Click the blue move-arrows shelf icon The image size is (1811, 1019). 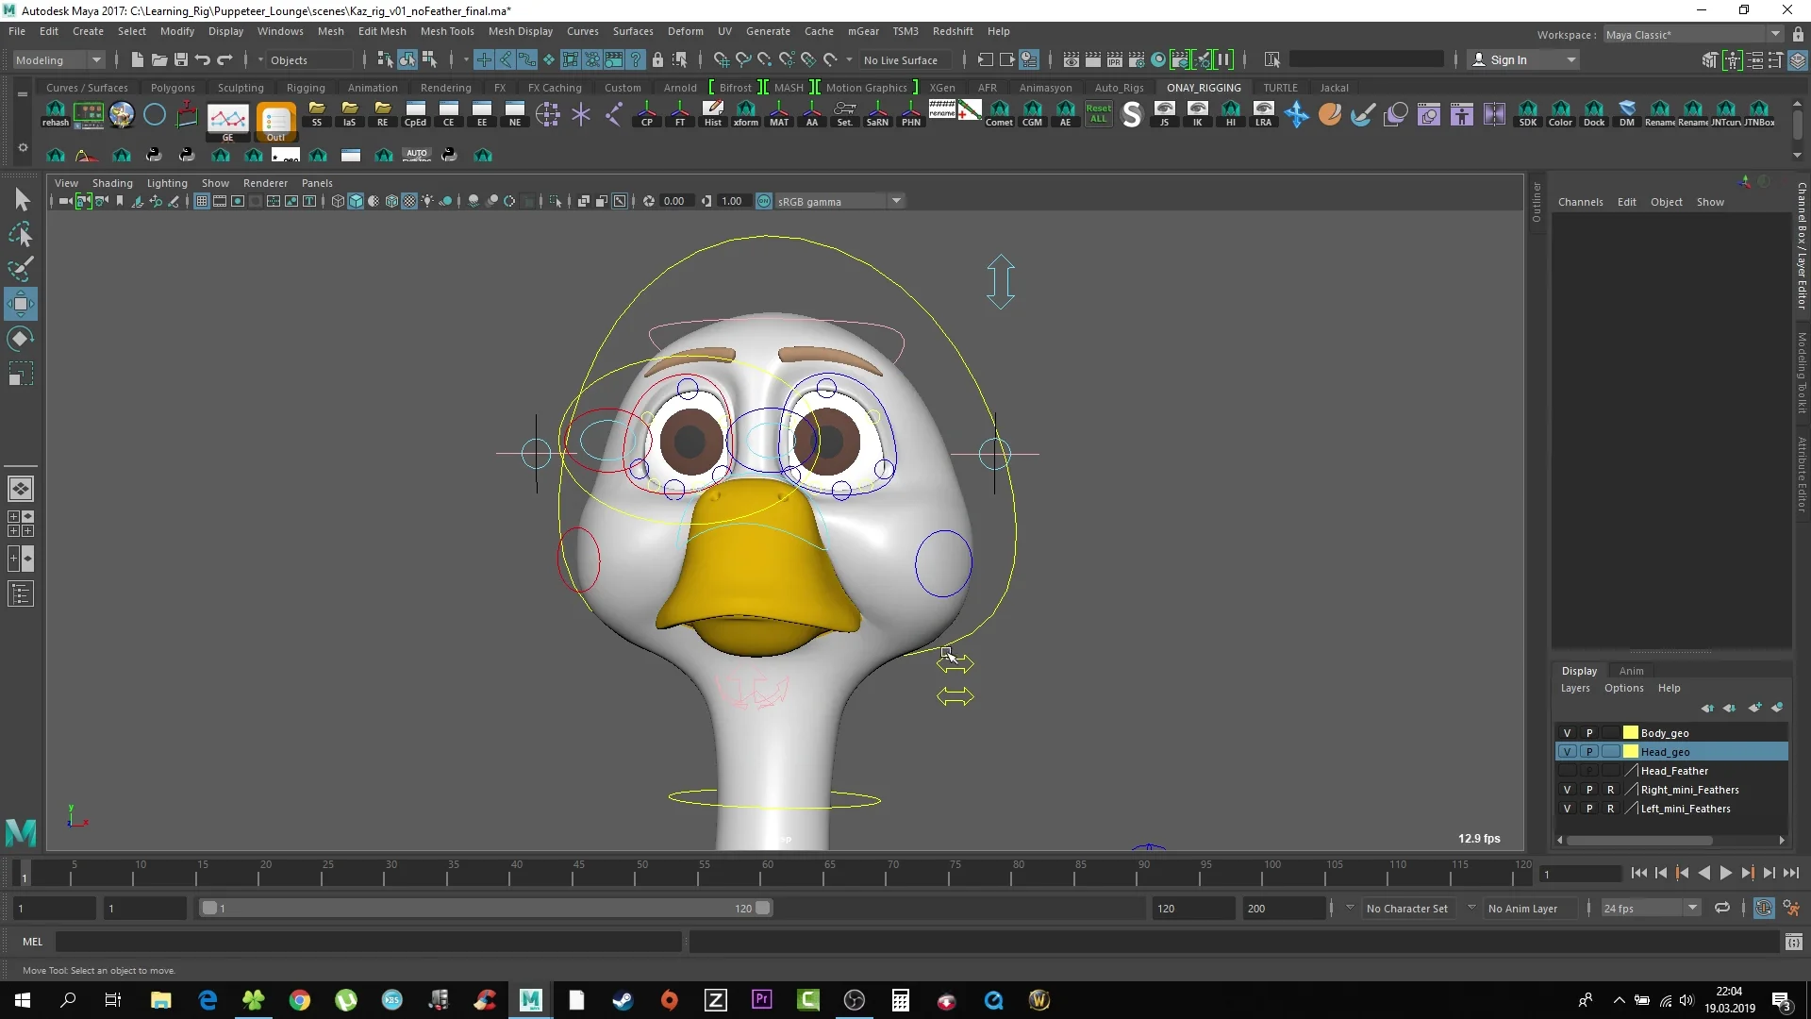pyautogui.click(x=1297, y=114)
